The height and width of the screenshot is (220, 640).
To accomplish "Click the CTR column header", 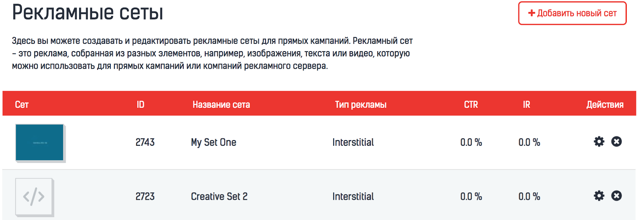I will (471, 105).
